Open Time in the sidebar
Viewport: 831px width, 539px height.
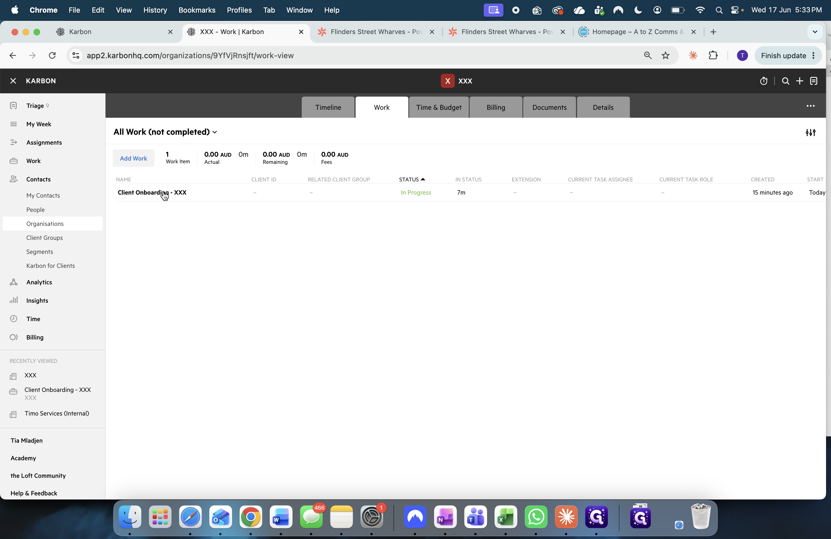(33, 319)
